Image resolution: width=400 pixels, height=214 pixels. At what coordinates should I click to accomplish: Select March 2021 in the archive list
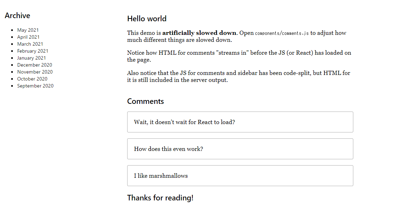[30, 44]
